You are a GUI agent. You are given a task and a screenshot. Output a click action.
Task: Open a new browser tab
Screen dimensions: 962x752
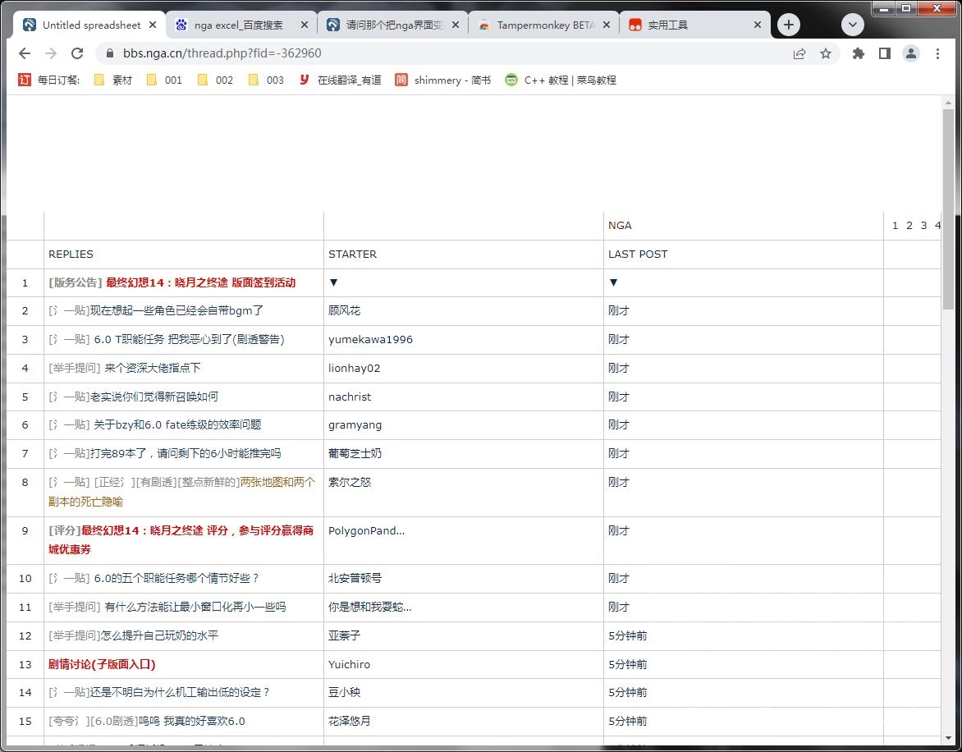click(x=788, y=25)
